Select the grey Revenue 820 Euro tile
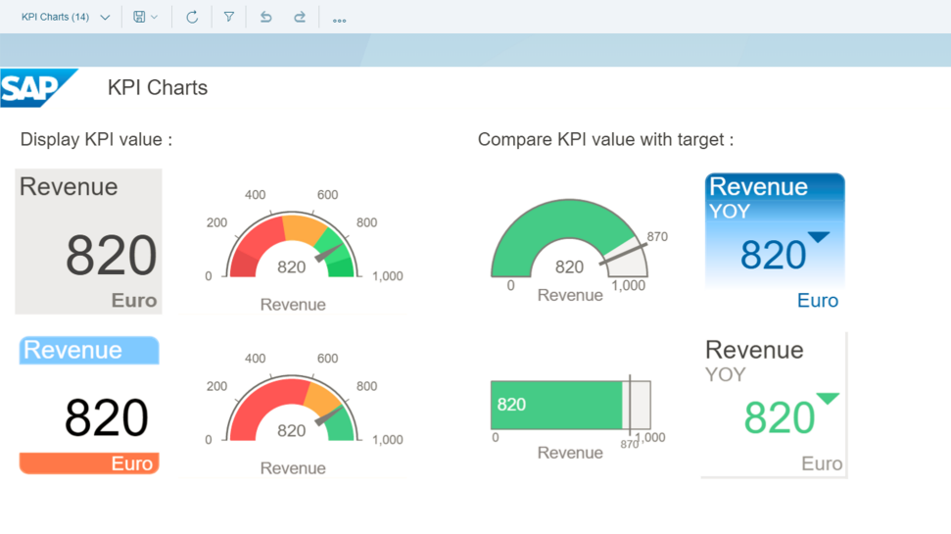The image size is (951, 534). click(88, 241)
